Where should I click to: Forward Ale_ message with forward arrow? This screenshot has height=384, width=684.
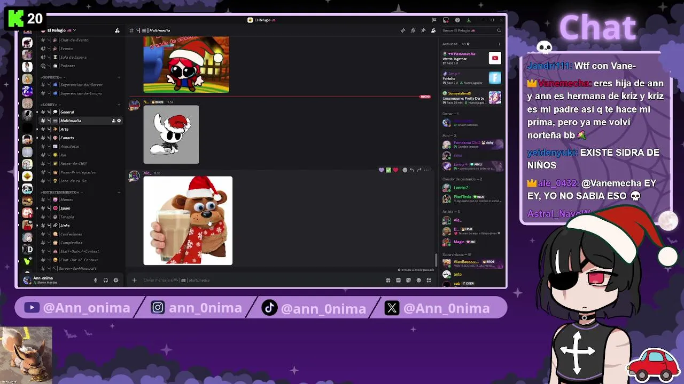tap(419, 170)
